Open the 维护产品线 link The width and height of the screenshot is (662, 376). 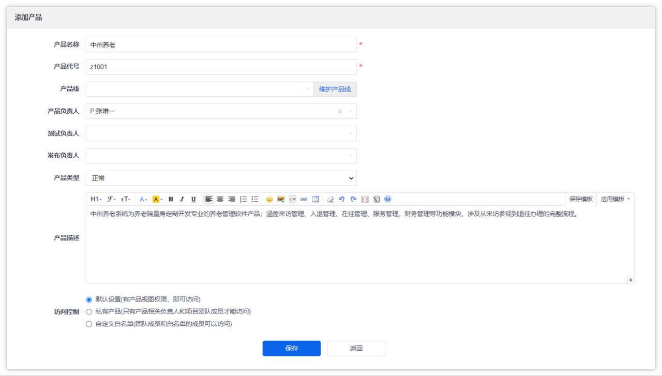(x=335, y=89)
